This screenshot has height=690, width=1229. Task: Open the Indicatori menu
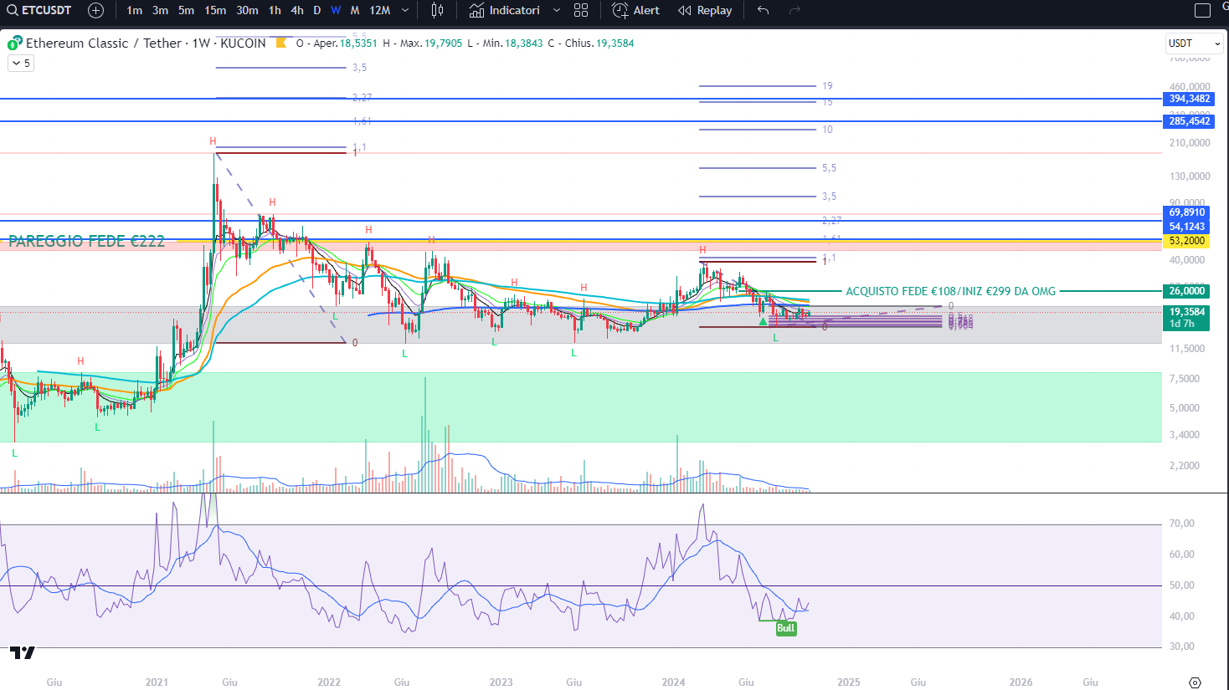[x=505, y=11]
